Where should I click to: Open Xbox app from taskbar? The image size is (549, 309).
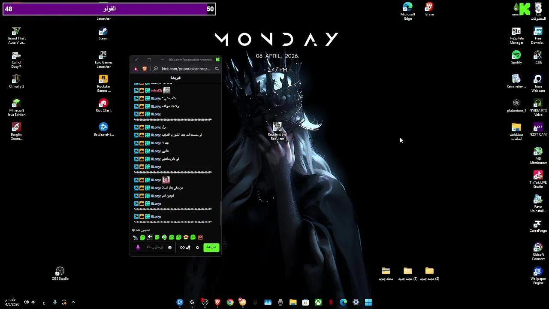coord(318,303)
